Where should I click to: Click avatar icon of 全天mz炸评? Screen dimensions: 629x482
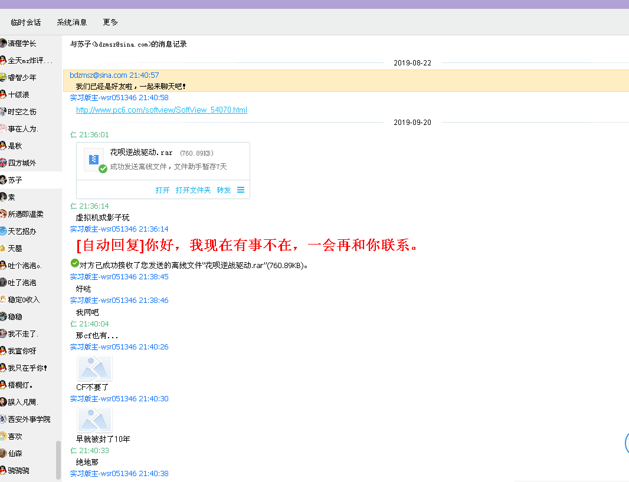(3, 61)
